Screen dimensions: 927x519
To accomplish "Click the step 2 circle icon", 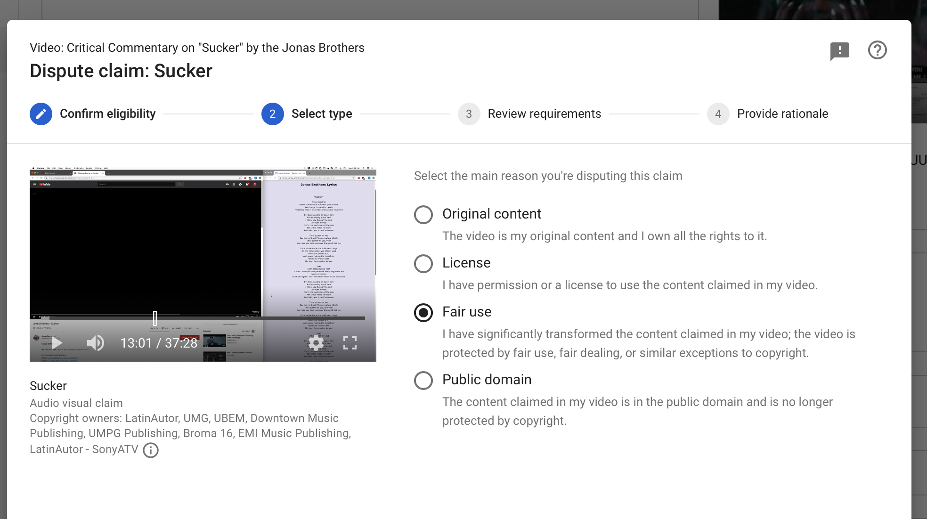I will (273, 114).
